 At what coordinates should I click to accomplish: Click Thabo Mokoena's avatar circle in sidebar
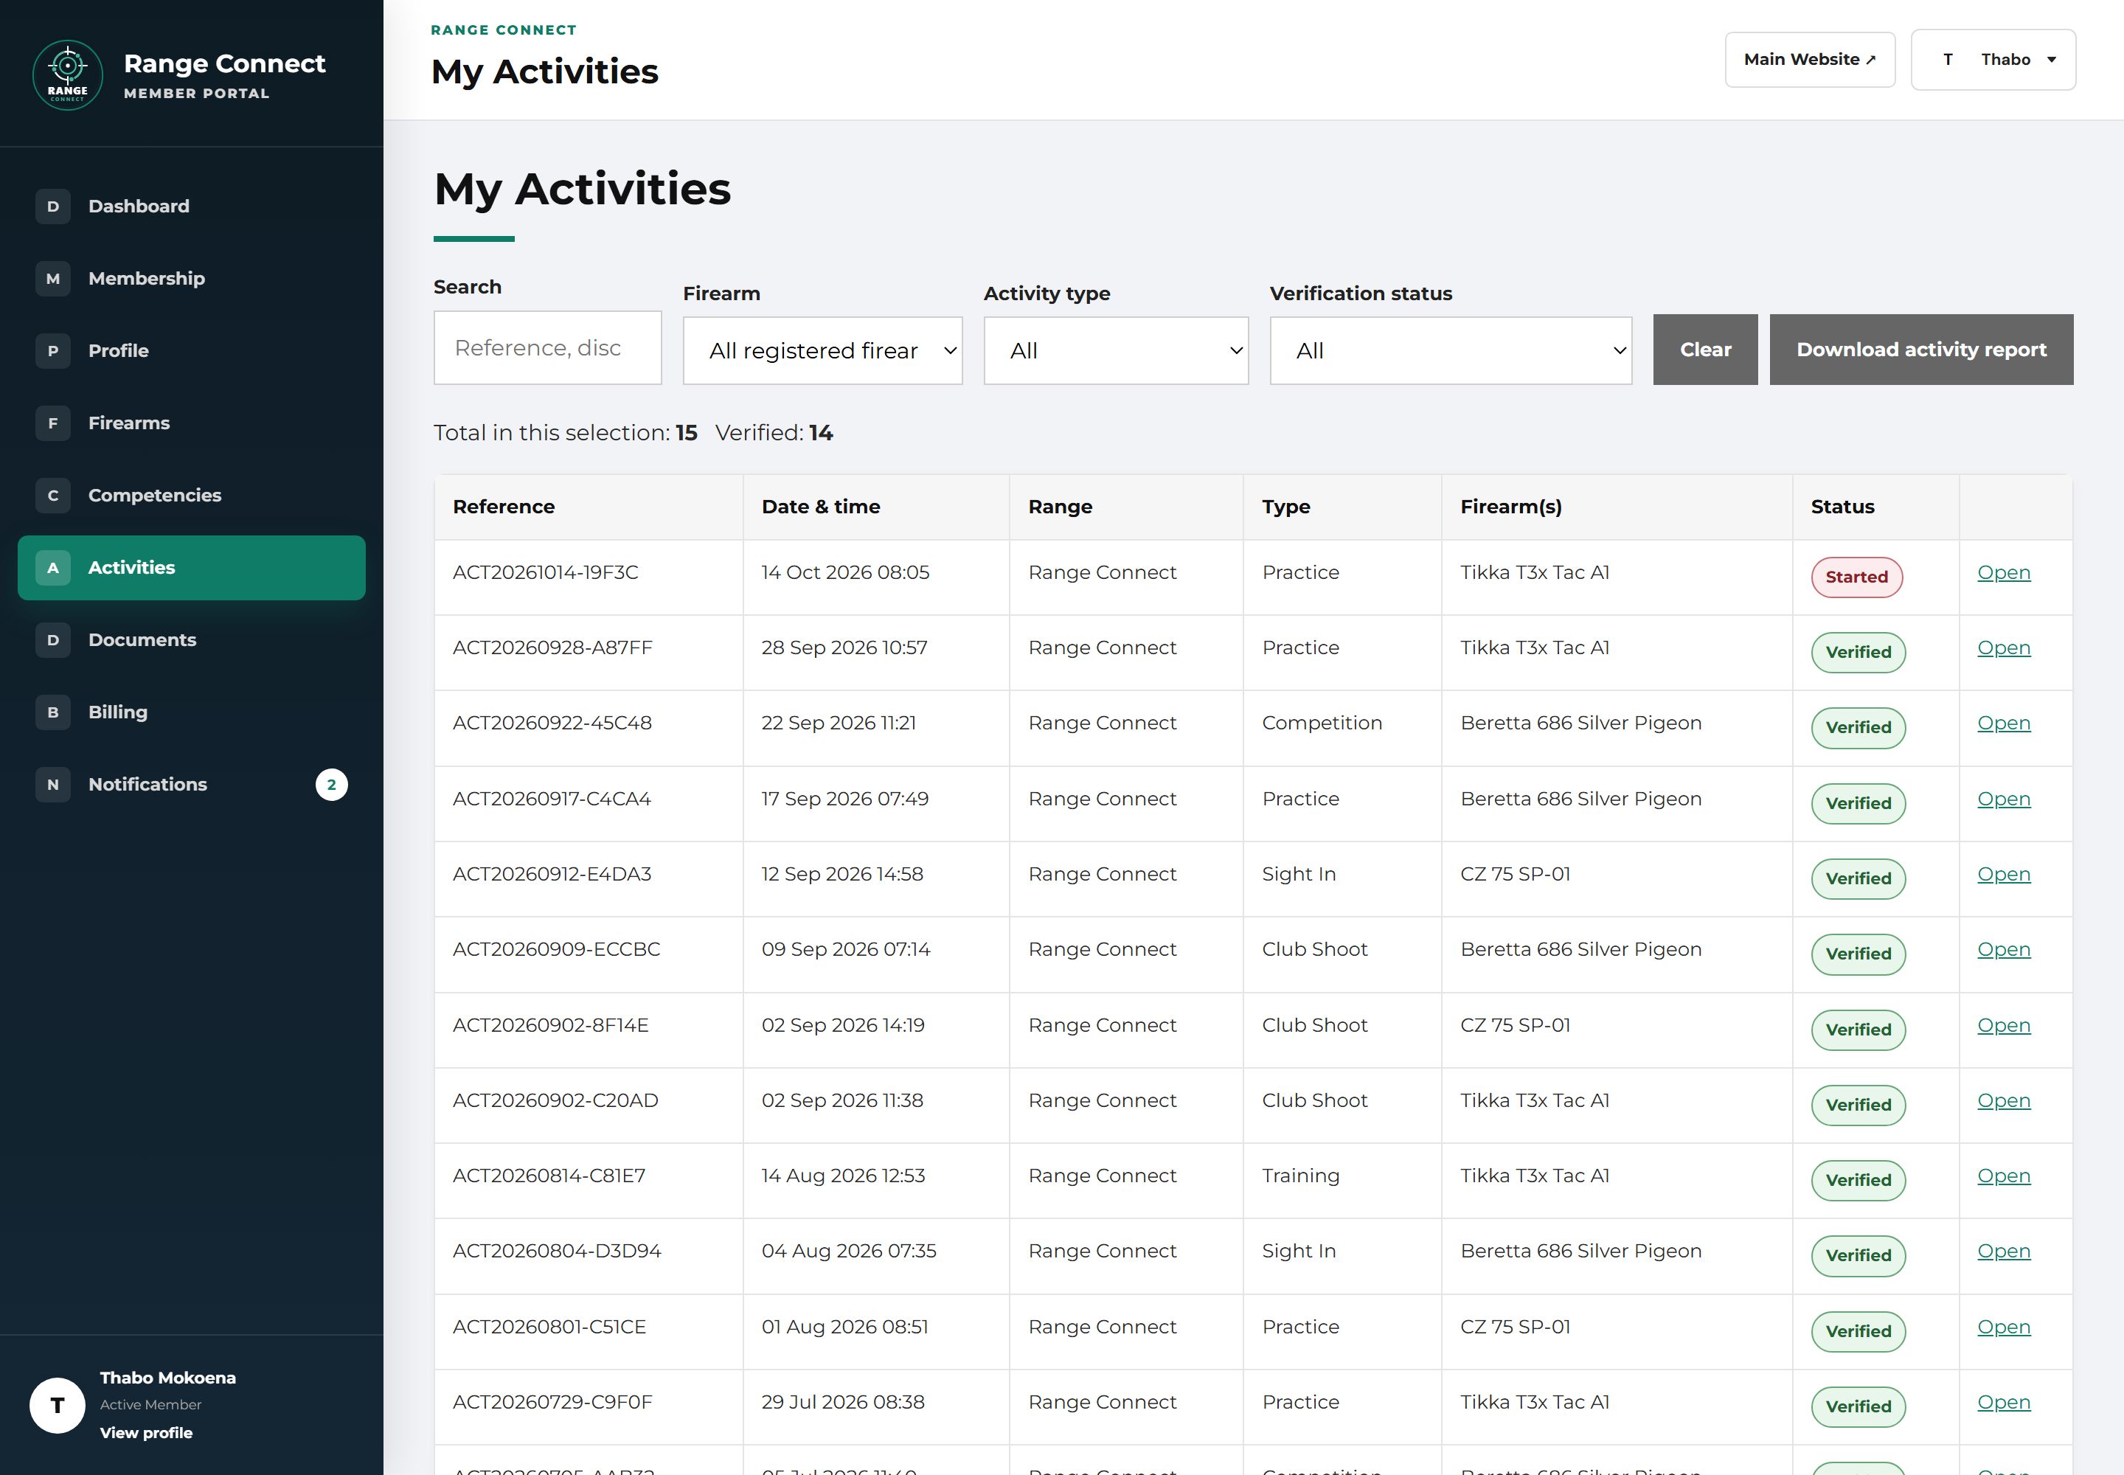[x=58, y=1405]
